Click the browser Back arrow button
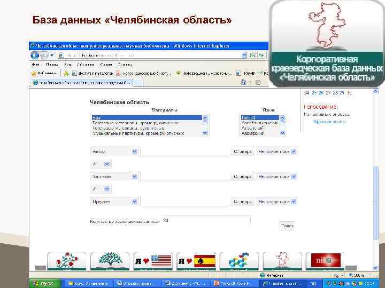Image resolution: width=385 pixels, height=288 pixels. [x=35, y=55]
